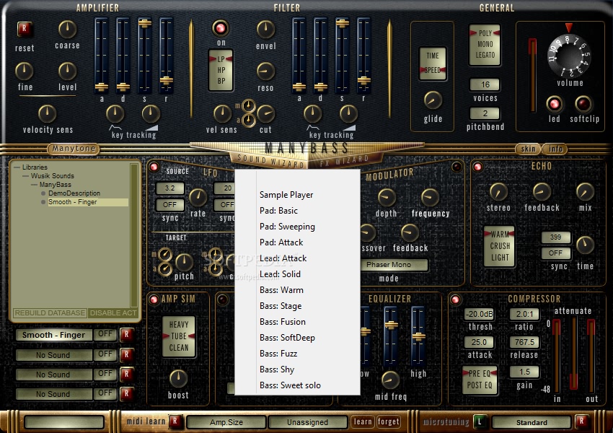
Task: Toggle the echo sync OFF button
Action: click(555, 253)
